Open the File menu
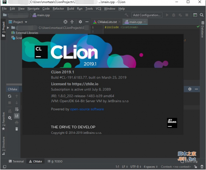This screenshot has width=206, height=170. 4,9
